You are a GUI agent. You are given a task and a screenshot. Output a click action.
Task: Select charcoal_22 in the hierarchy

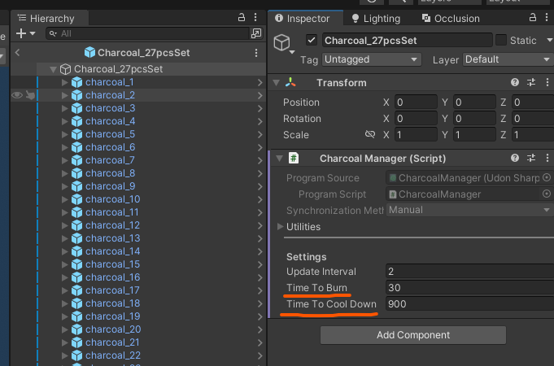(113, 355)
